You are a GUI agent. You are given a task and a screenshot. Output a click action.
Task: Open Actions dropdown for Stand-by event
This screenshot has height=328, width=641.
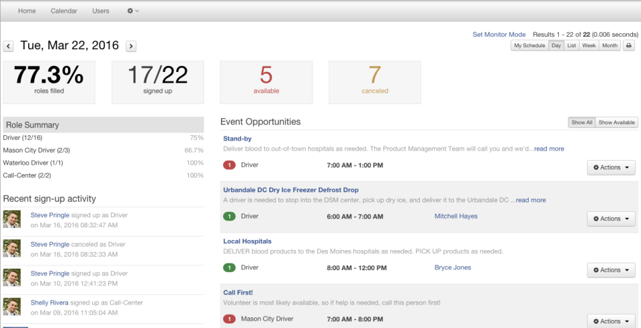click(611, 168)
